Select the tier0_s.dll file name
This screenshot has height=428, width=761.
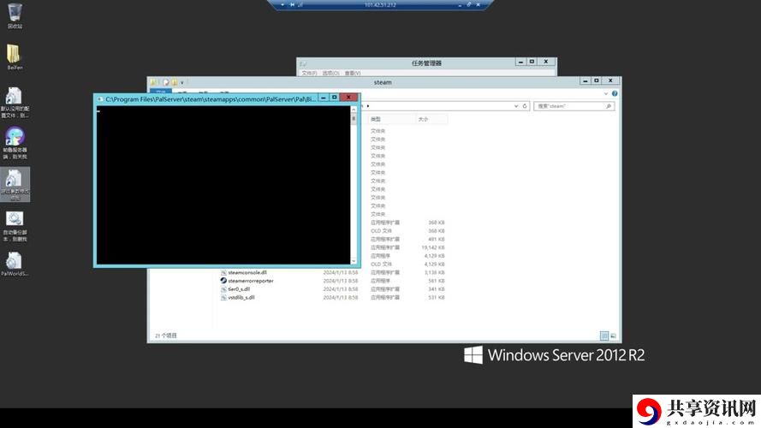point(239,288)
